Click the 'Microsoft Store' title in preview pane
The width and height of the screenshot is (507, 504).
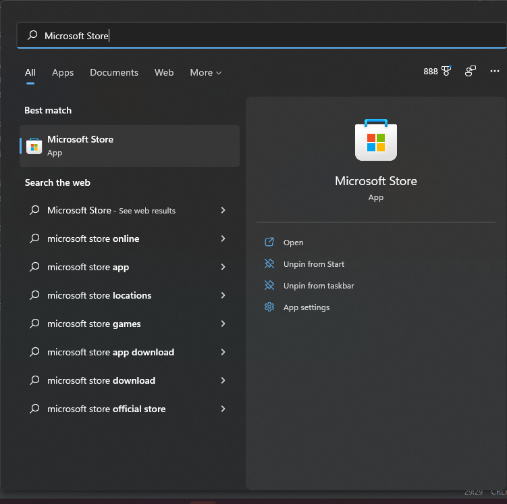[376, 181]
